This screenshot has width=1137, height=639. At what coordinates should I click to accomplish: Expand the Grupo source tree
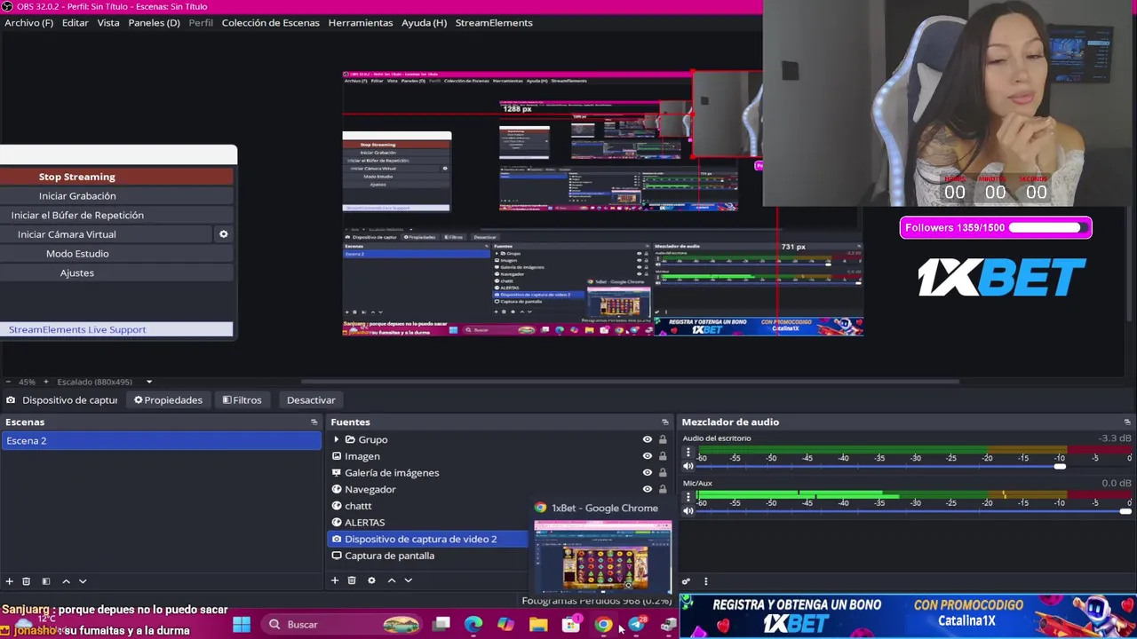tap(337, 439)
